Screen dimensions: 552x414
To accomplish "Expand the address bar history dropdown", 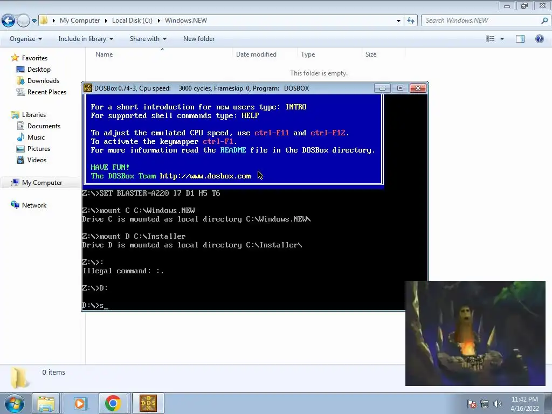I will [x=398, y=21].
